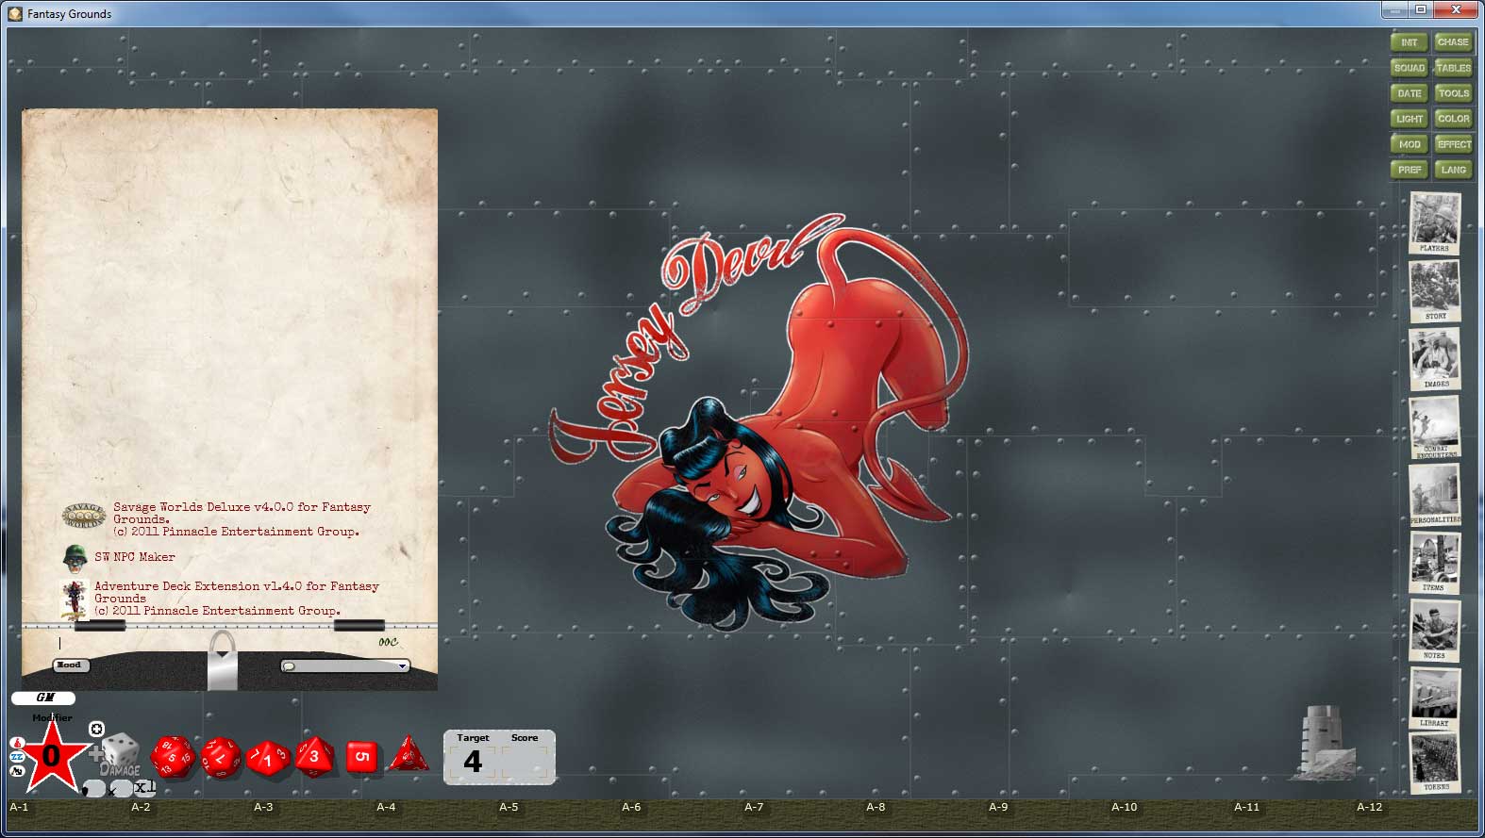The height and width of the screenshot is (838, 1485).
Task: Open the Library sidebar photo
Action: pyautogui.click(x=1434, y=698)
